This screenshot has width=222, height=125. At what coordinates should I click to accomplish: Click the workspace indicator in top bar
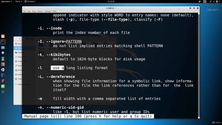[x=205, y=1]
